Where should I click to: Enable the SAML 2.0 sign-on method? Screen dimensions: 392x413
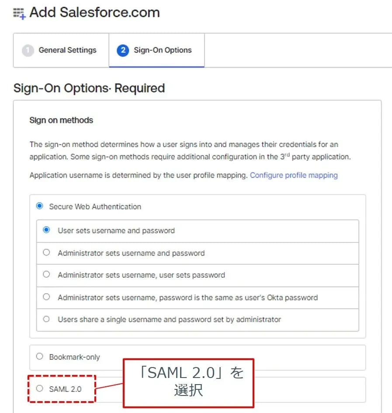40,388
